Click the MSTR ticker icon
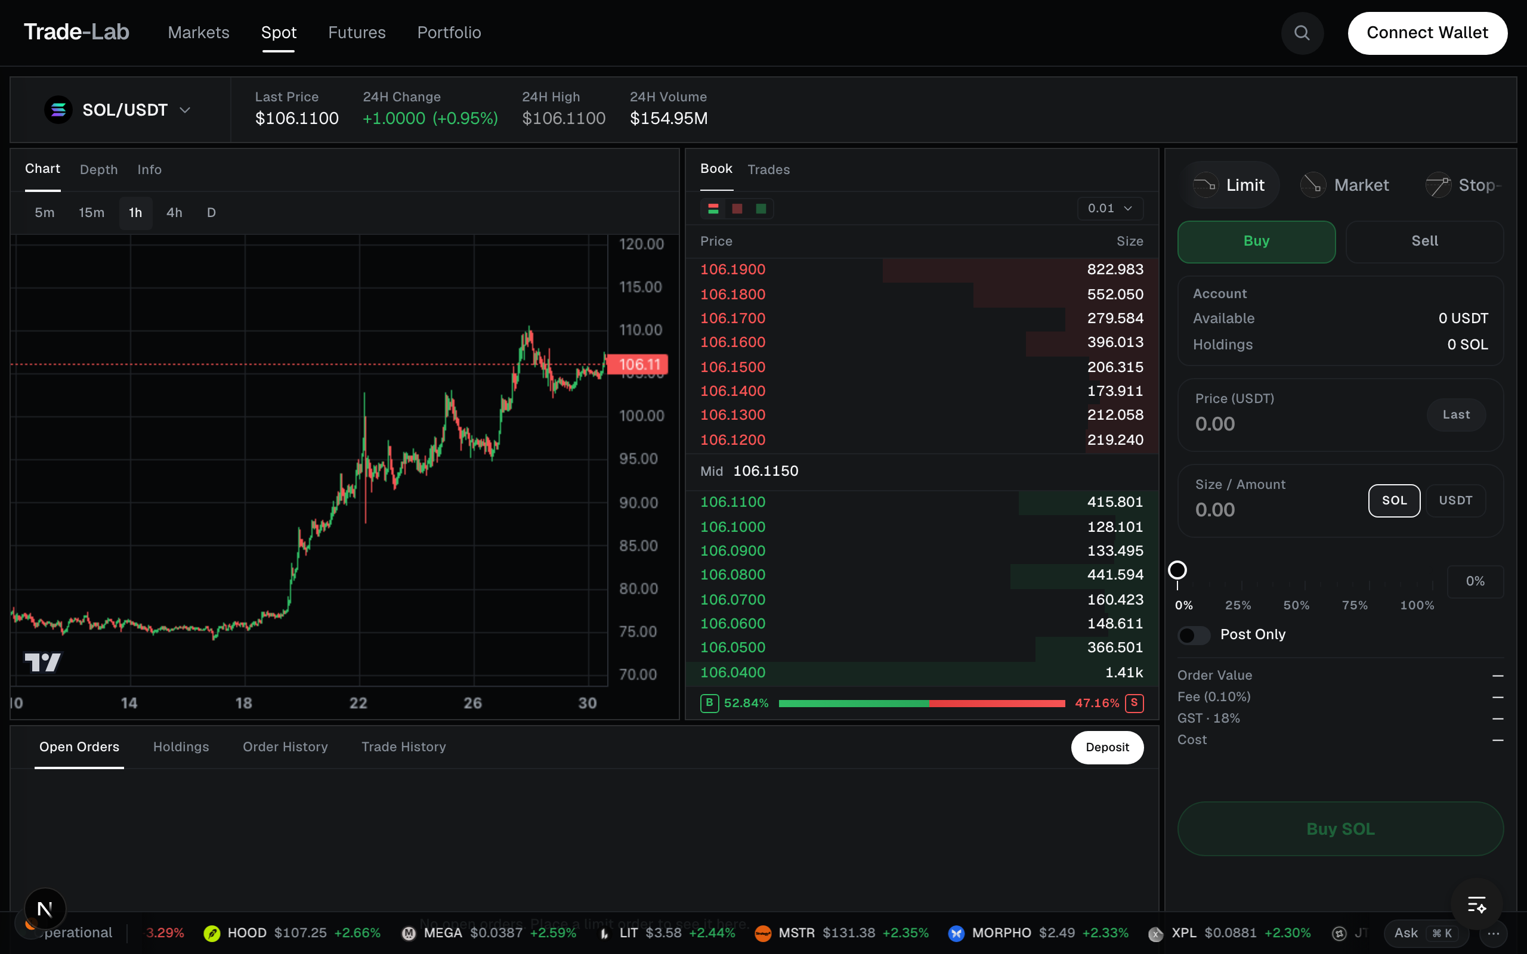 (763, 933)
